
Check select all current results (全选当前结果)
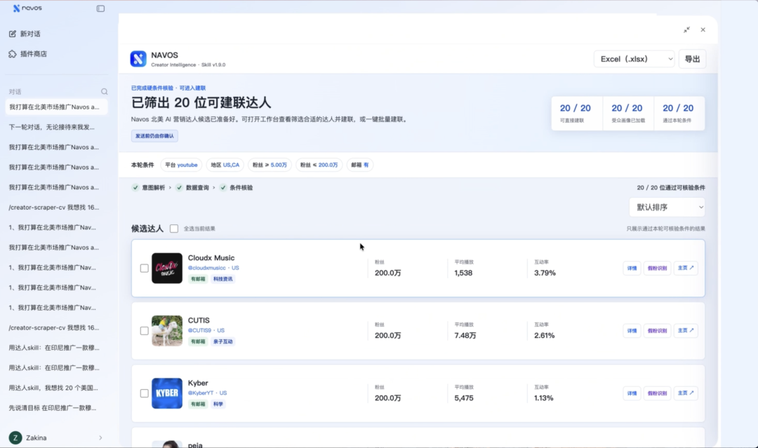coord(174,229)
